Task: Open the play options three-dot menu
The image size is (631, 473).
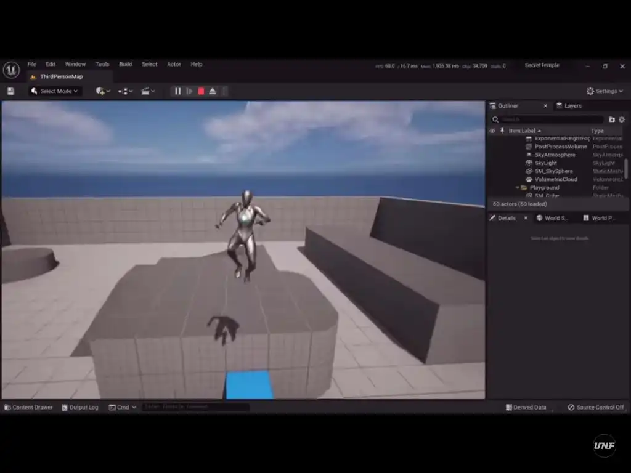Action: (x=224, y=91)
